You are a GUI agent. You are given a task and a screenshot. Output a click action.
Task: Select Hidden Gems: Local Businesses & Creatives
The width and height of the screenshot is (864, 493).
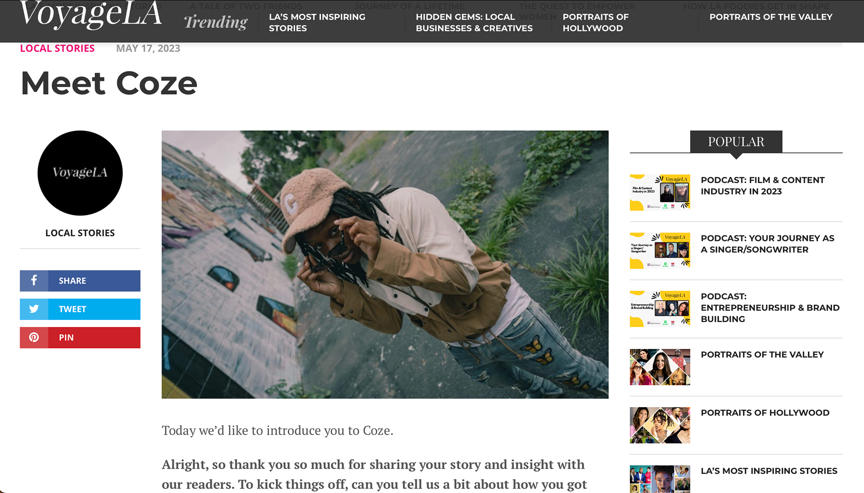click(474, 22)
